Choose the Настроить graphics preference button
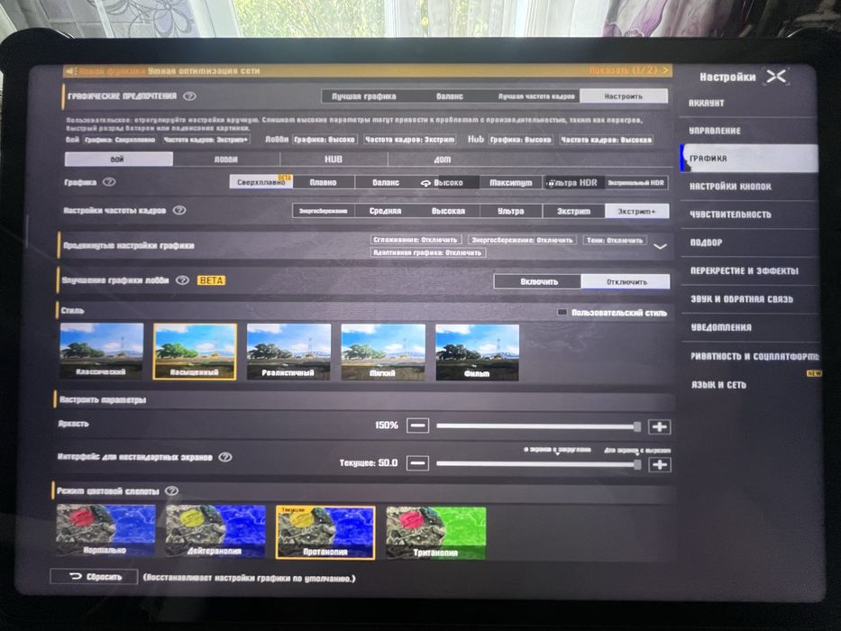This screenshot has height=631, width=841. 624,96
